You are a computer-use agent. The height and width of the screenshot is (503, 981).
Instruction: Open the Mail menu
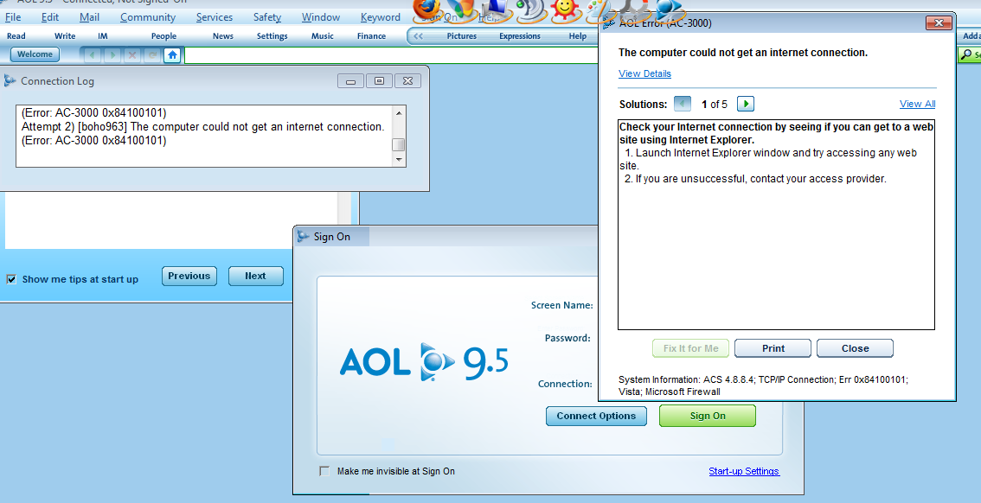[x=89, y=17]
